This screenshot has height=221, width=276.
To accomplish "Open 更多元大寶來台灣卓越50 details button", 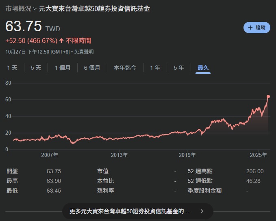I will coord(129,211).
